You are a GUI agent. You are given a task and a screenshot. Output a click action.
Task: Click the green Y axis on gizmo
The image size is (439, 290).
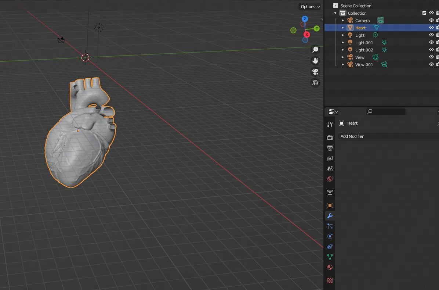pos(316,29)
